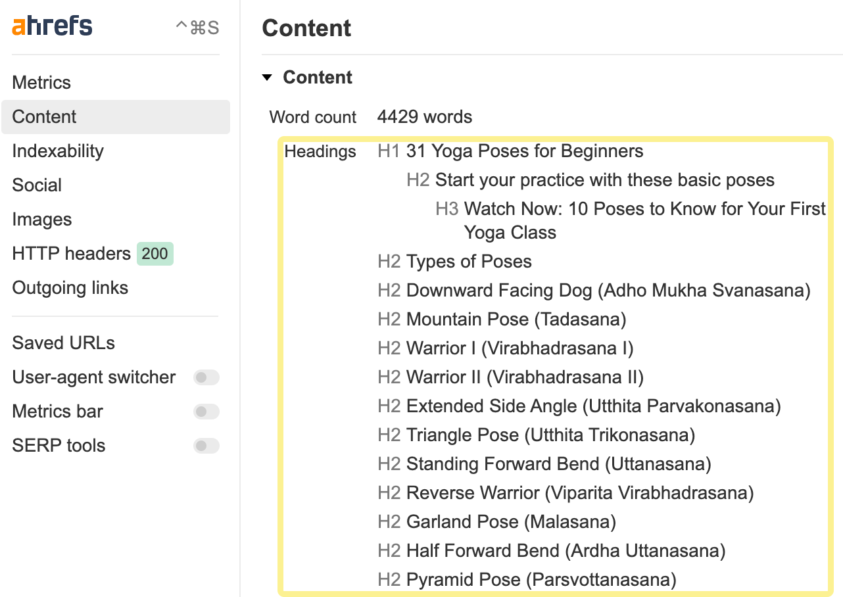843x597 pixels.
Task: Switch to the Indexability section
Action: click(57, 151)
